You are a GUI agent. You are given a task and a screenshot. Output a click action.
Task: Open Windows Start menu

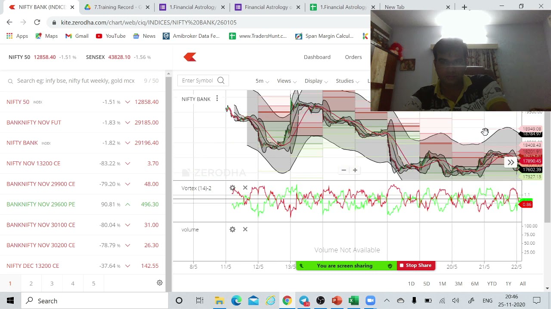pos(10,301)
